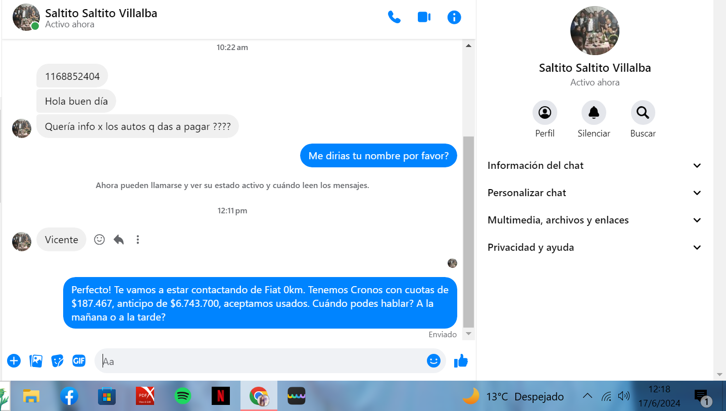The width and height of the screenshot is (726, 411).
Task: Start a voice call with the phone icon
Action: tap(394, 17)
